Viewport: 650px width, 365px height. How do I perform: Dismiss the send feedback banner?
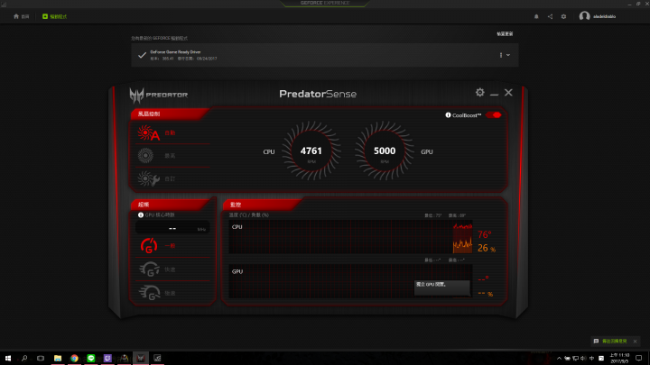click(x=635, y=342)
